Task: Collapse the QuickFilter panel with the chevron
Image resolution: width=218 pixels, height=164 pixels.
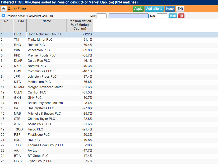Action: tap(4, 9)
